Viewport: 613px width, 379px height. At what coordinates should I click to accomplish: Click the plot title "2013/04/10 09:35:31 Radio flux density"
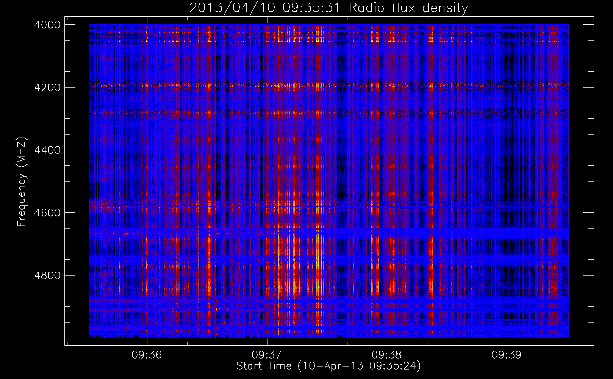point(328,8)
